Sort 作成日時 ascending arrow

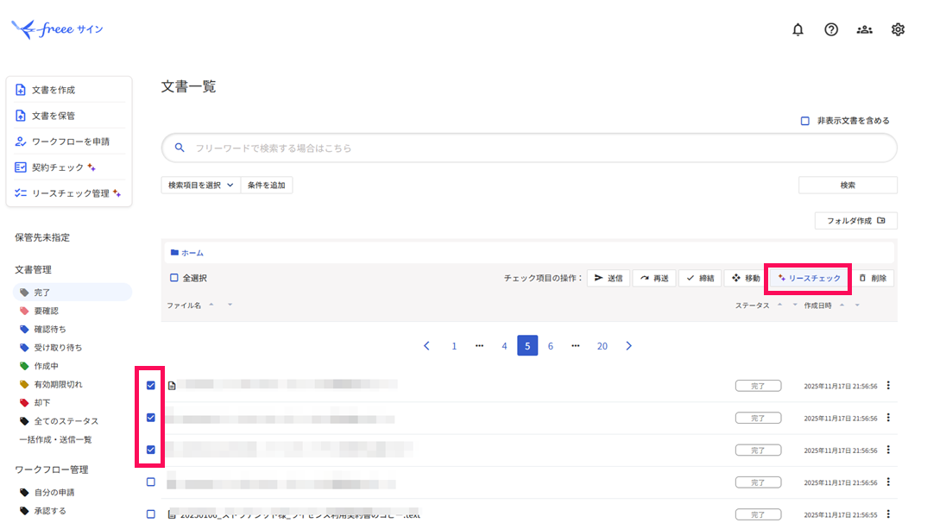click(842, 305)
